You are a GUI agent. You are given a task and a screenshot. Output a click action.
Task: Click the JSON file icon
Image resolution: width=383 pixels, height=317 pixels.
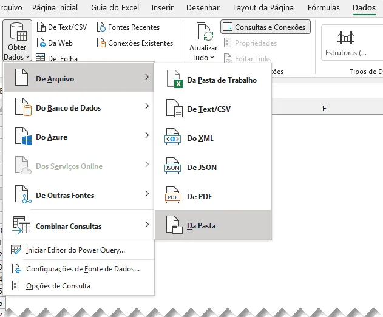(173, 166)
